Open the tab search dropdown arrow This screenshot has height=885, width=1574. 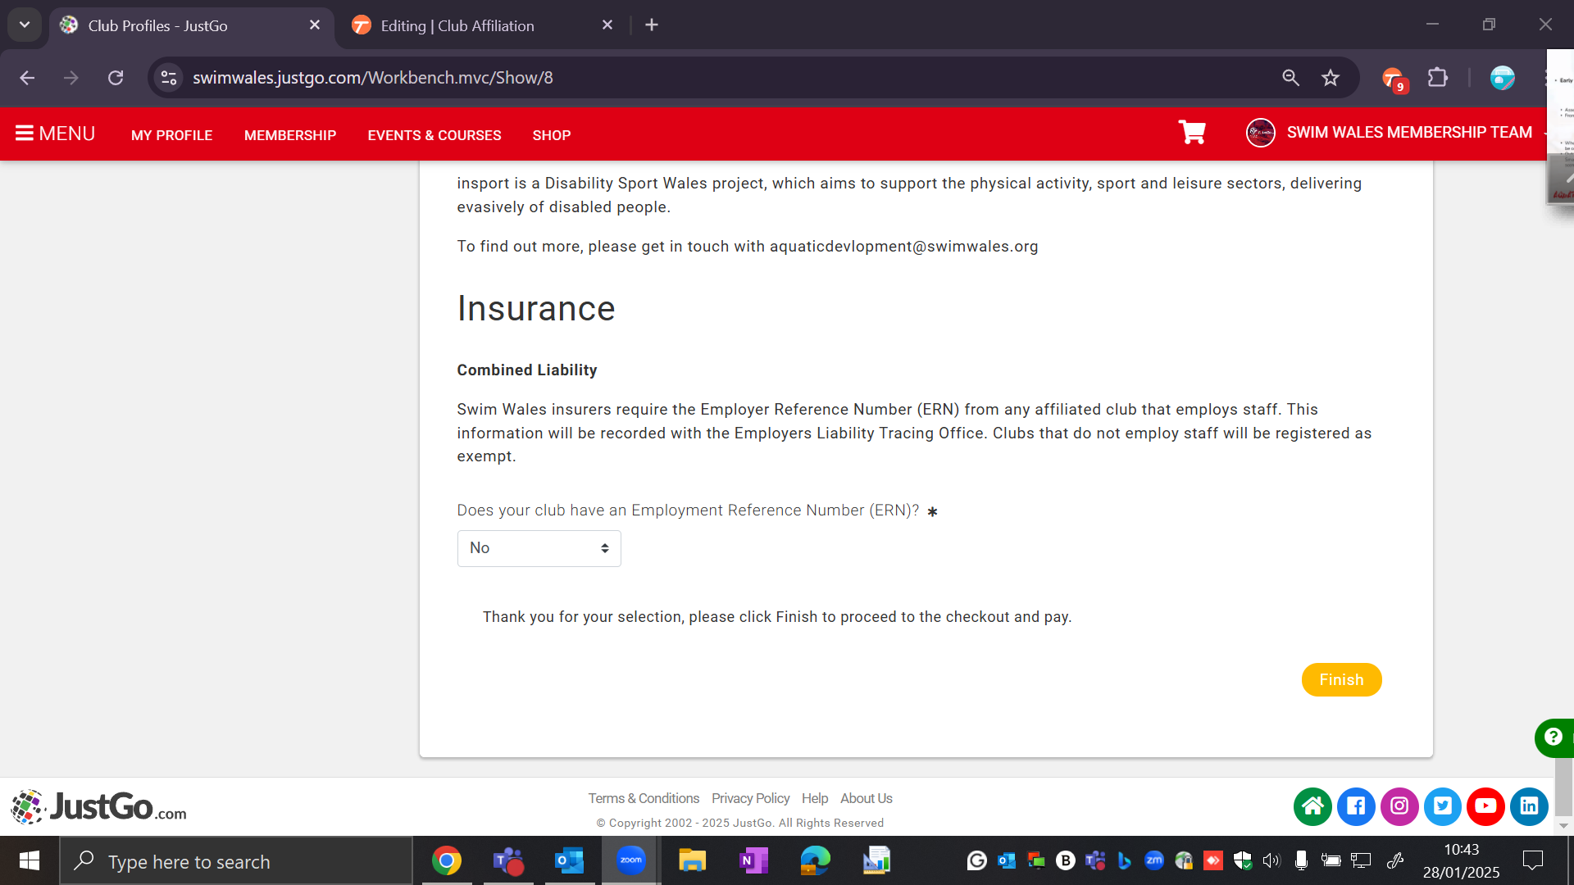coord(25,25)
